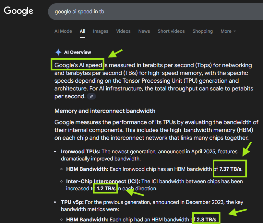Click the AI Overview sparkle icon
The width and height of the screenshot is (263, 224).
click(x=58, y=52)
